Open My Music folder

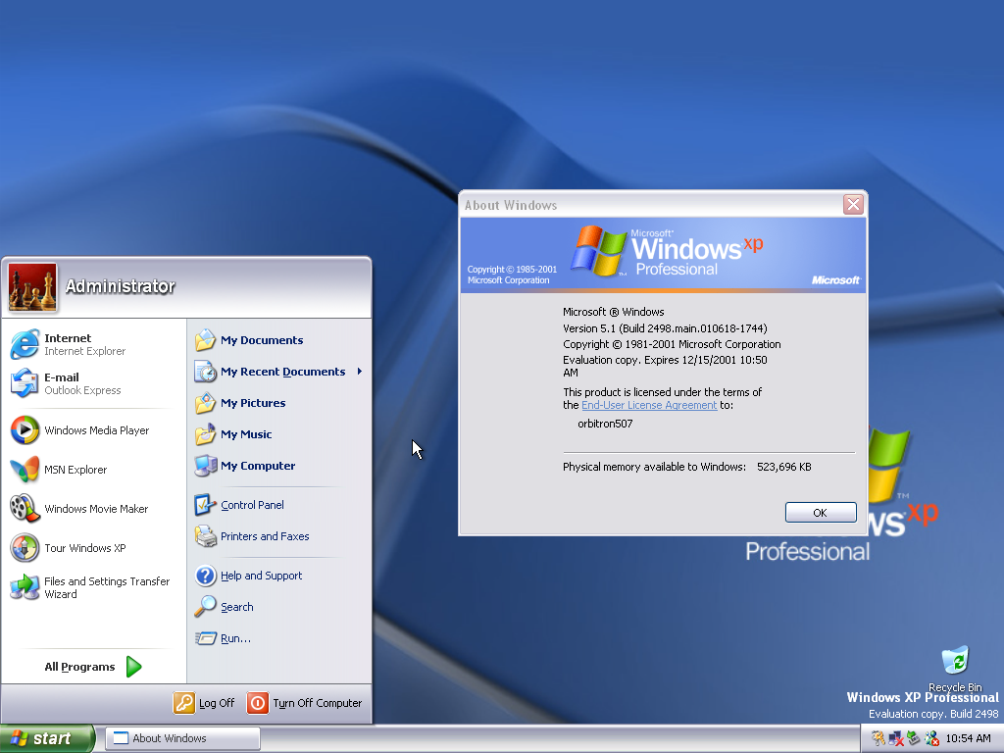click(279, 434)
